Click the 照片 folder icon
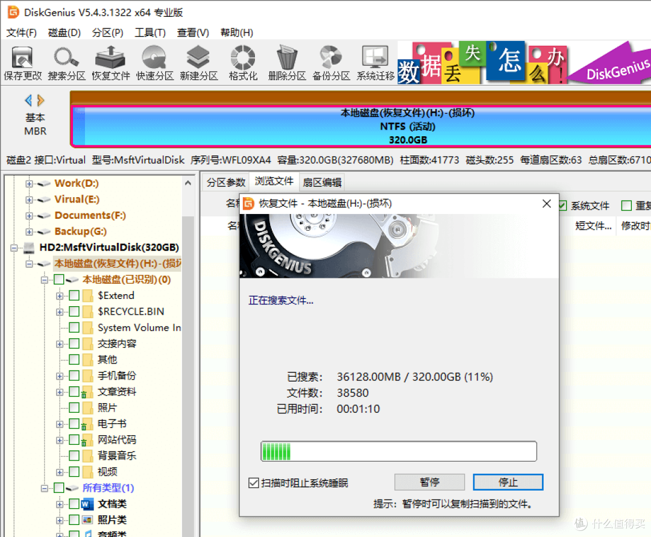Viewport: 651px width, 537px height. 87,408
